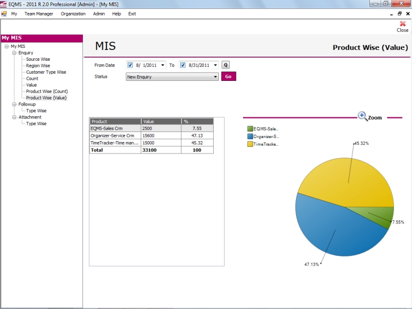Click the red Close X icon
This screenshot has width=412, height=309.
coord(402,24)
